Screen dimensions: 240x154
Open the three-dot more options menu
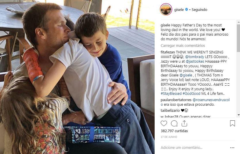click(232, 148)
